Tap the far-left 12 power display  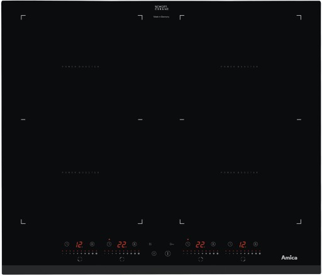[x=79, y=245]
